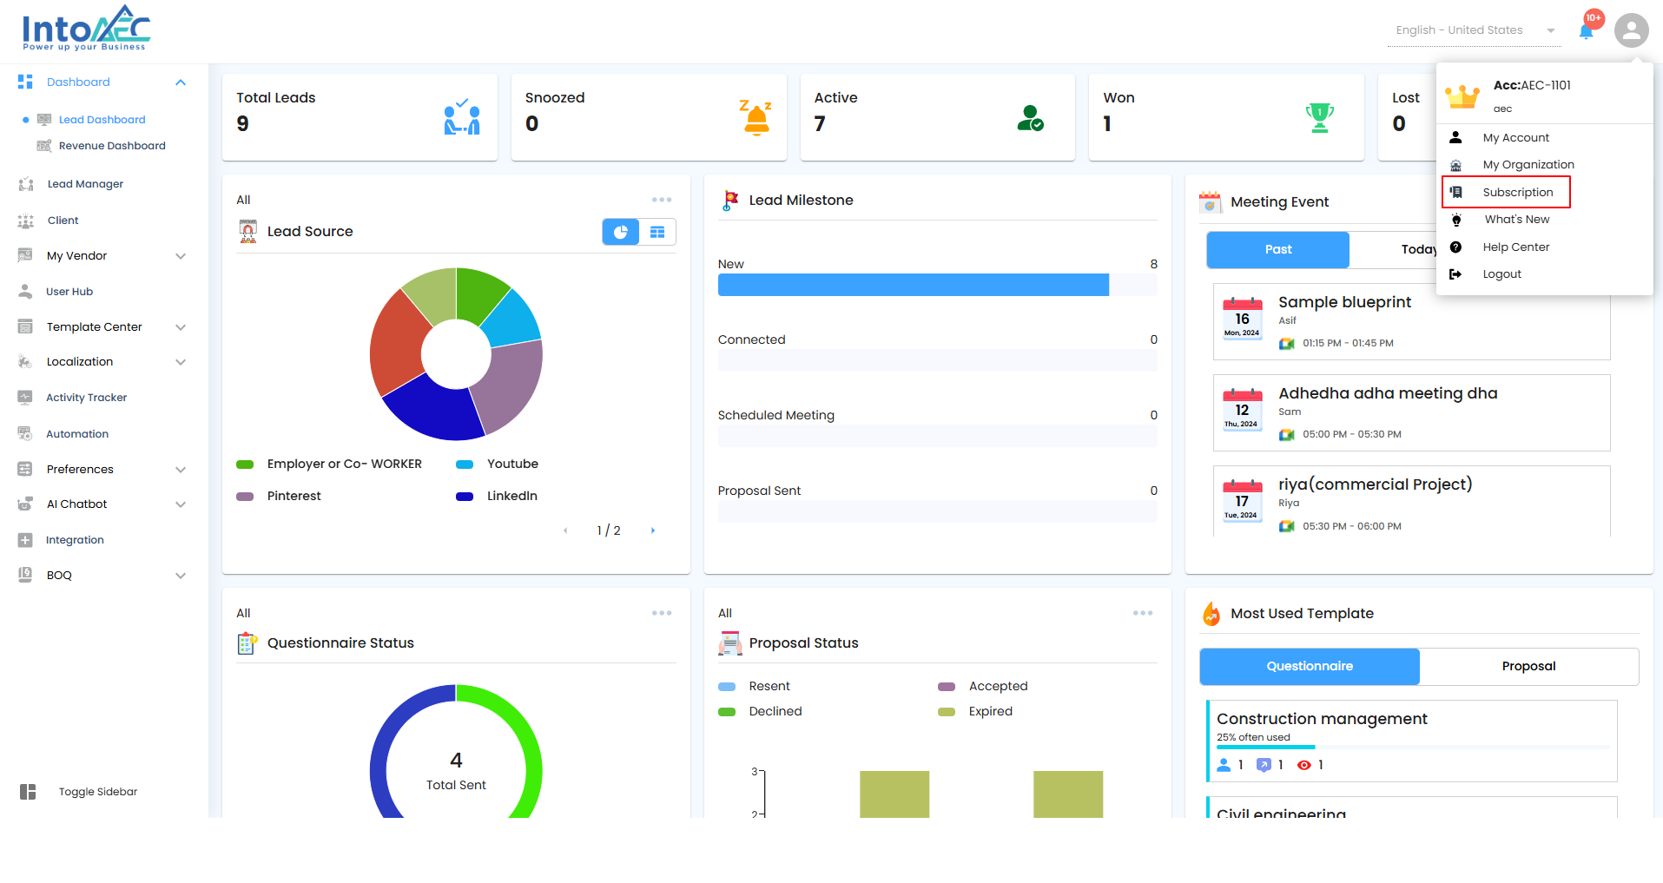This screenshot has width=1663, height=883.
Task: Click the Total Leads people icon
Action: [x=462, y=116]
